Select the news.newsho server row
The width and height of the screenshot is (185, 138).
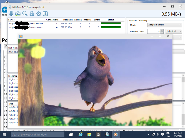click(x=66, y=27)
